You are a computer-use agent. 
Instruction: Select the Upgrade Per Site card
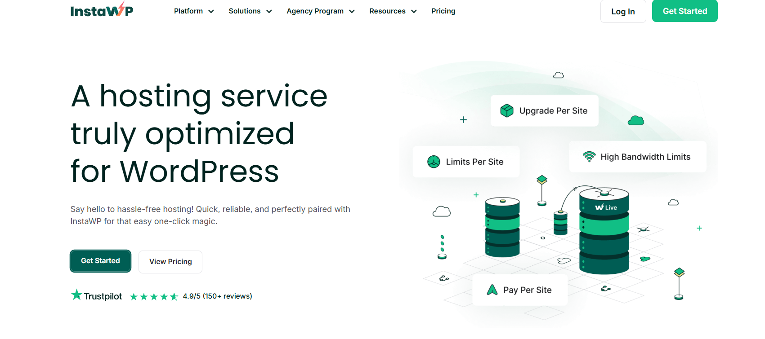click(544, 110)
